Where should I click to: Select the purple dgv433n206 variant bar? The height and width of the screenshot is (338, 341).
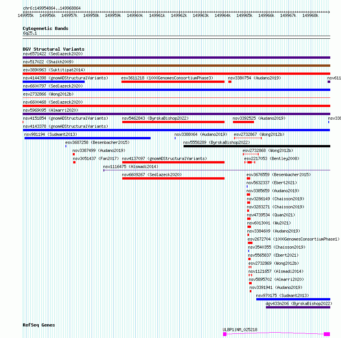click(298, 307)
